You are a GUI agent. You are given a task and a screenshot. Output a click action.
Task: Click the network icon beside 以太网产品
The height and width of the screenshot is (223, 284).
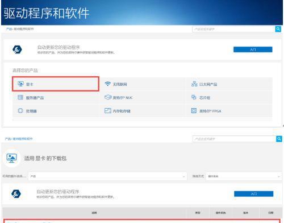[194, 84]
